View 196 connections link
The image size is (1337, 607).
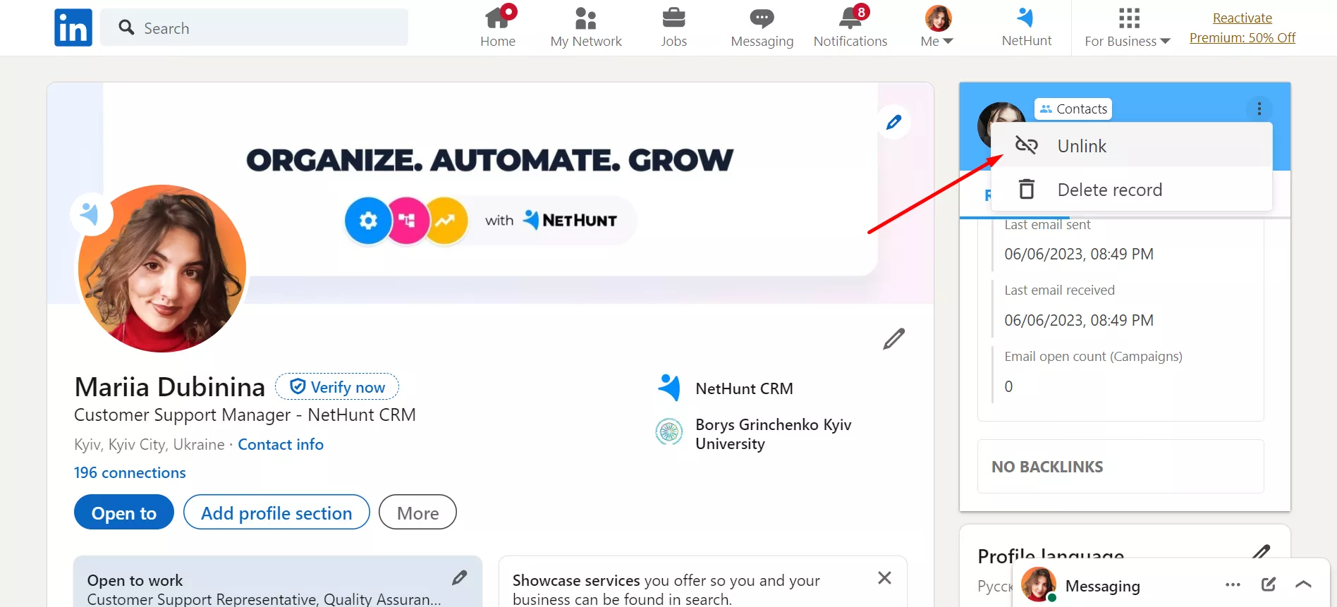click(x=130, y=473)
